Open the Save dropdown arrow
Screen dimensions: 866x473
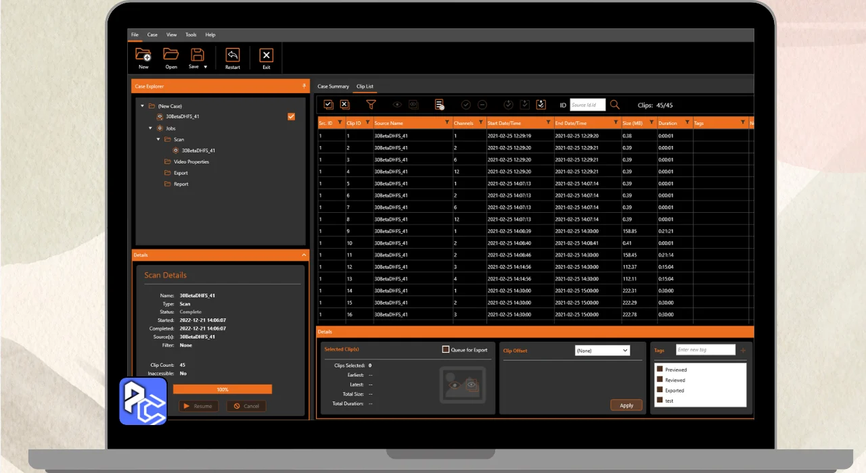coord(206,67)
